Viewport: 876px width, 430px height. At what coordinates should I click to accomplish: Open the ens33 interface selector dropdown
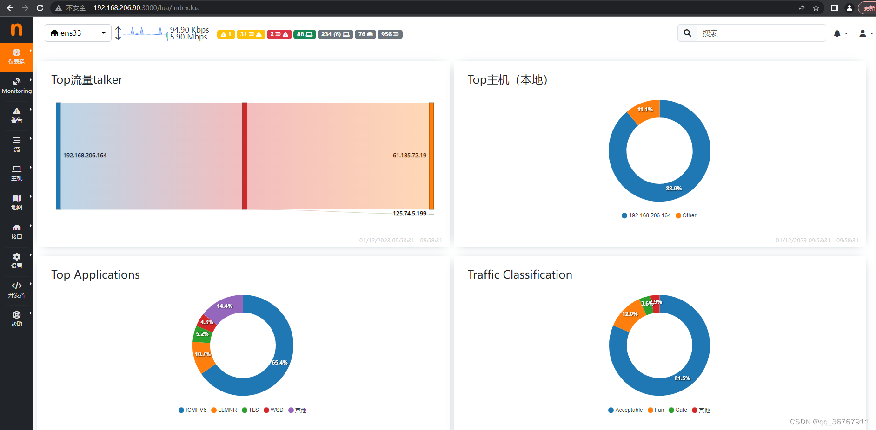[x=78, y=33]
